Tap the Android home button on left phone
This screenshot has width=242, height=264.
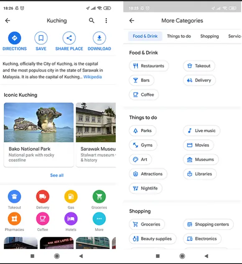(57, 256)
